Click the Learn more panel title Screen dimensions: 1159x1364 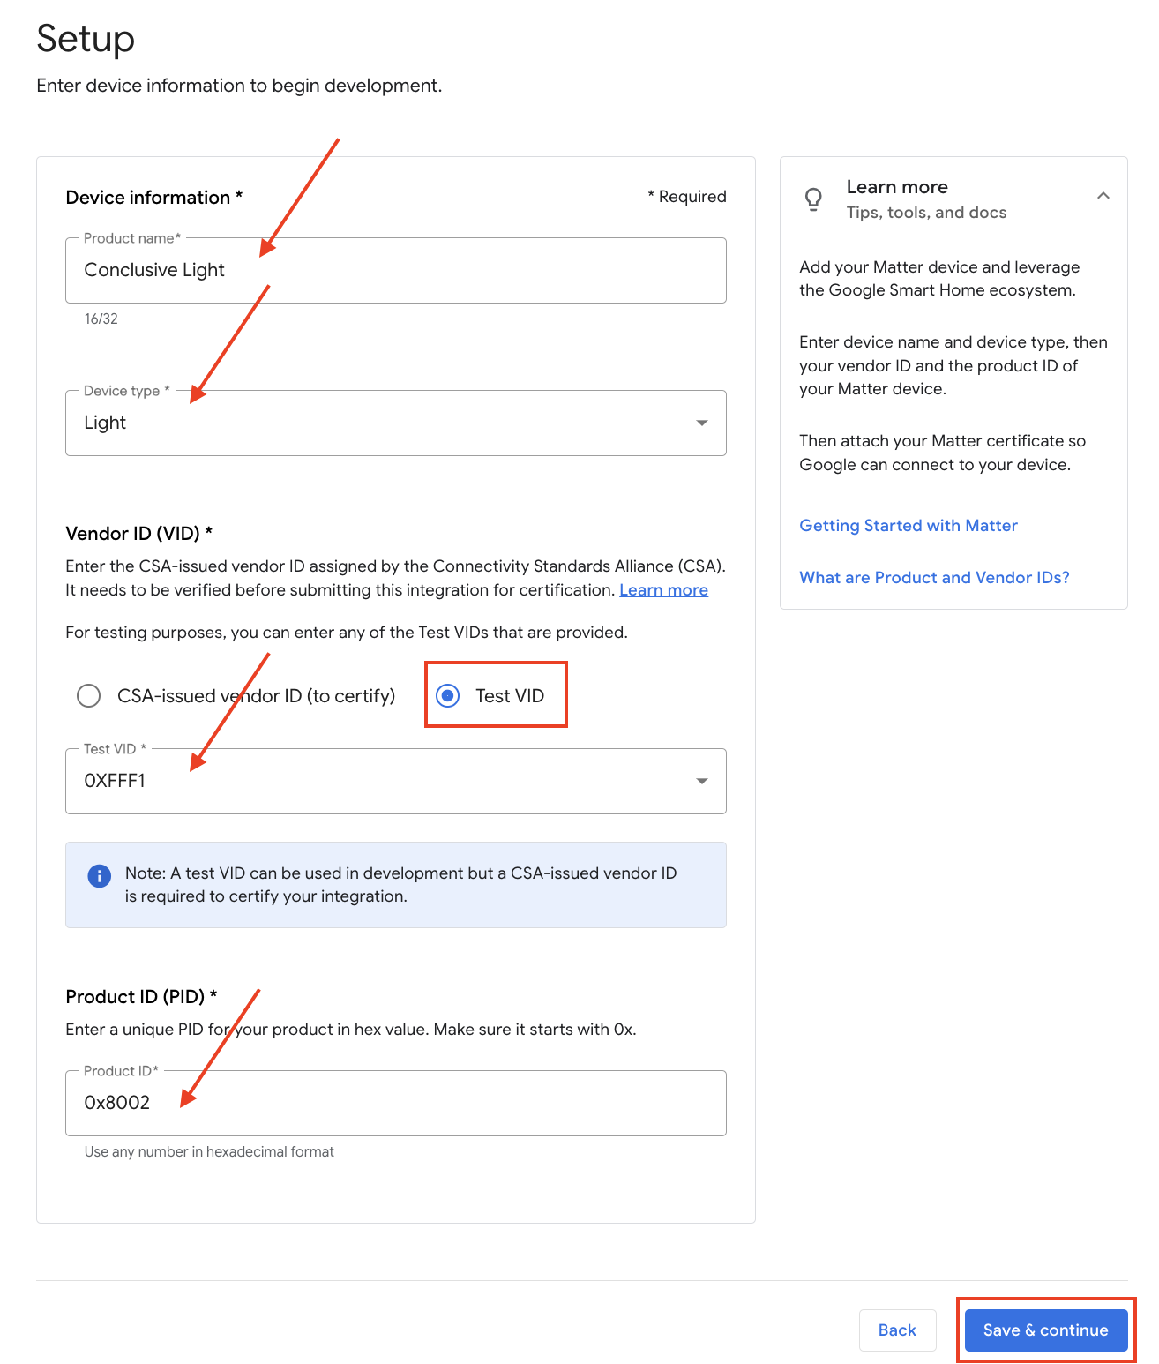coord(897,187)
